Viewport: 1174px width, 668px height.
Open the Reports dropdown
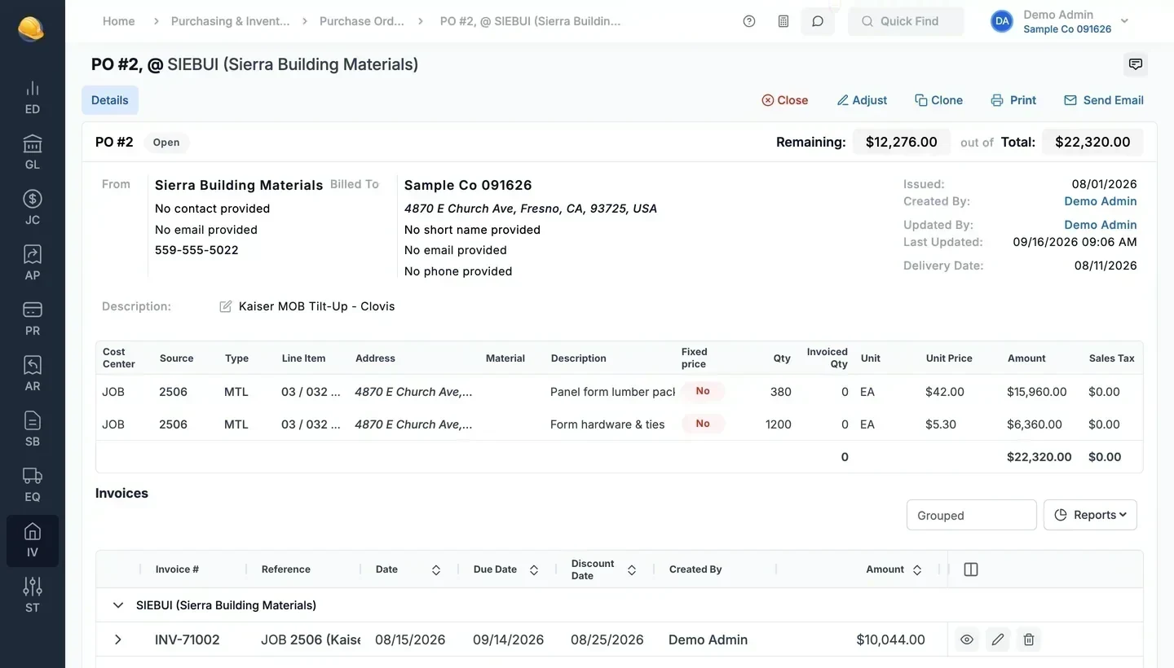1090,515
